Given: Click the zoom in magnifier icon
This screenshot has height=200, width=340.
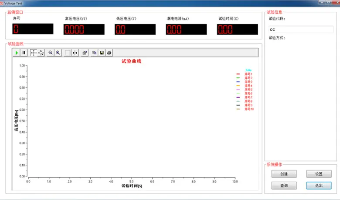Looking at the screenshot, I should [x=58, y=53].
